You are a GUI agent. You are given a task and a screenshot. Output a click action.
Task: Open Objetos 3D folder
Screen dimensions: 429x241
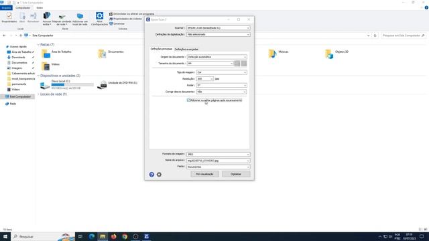pyautogui.click(x=336, y=54)
